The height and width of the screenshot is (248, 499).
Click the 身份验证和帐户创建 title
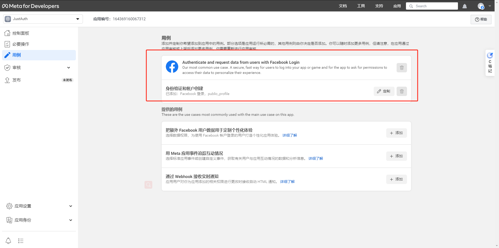click(x=184, y=88)
